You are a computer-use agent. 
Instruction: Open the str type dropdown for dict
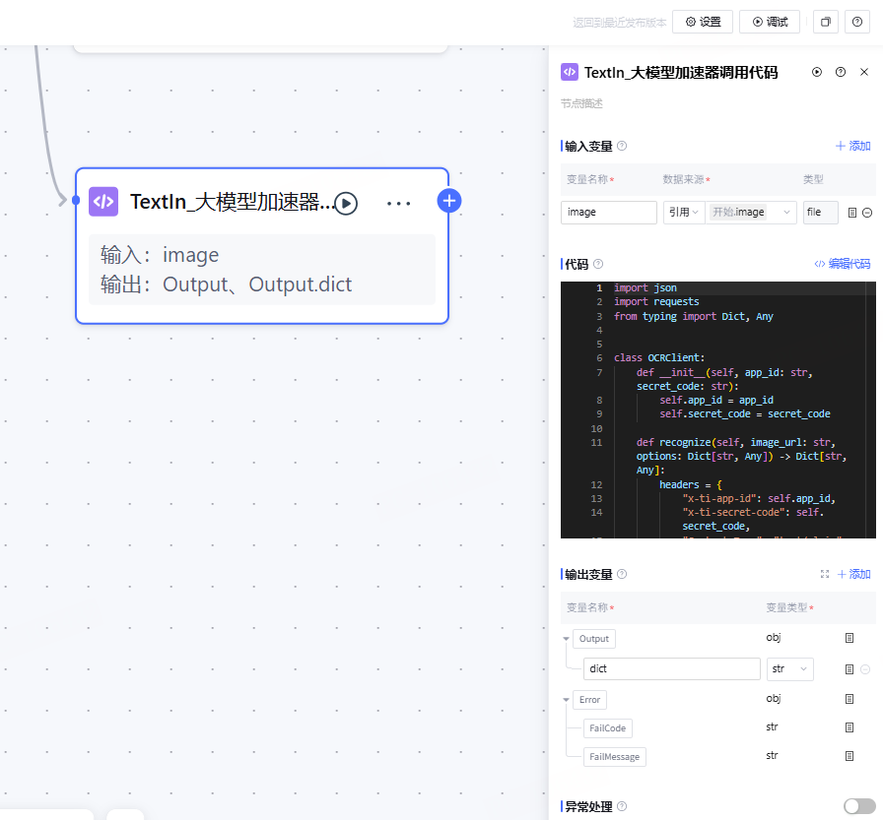(x=789, y=668)
